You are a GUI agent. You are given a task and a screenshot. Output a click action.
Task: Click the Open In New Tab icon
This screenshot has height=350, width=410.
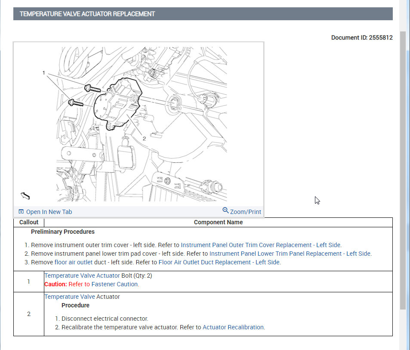pos(21,211)
